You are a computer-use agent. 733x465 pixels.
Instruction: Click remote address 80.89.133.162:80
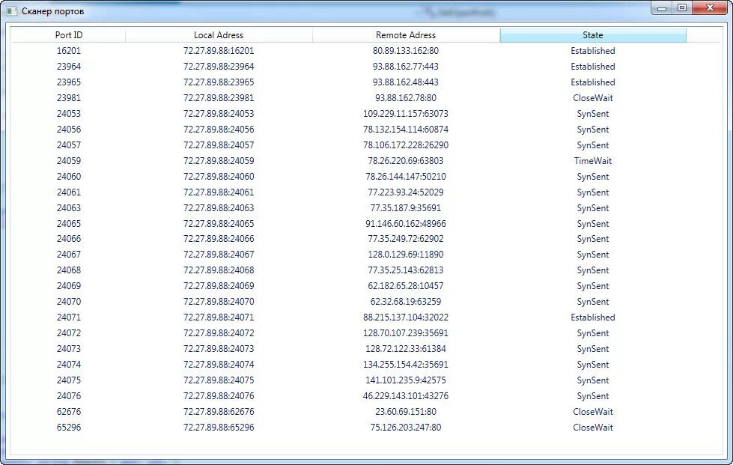click(x=406, y=50)
